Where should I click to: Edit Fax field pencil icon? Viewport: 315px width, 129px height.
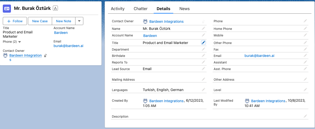tap(305, 49)
